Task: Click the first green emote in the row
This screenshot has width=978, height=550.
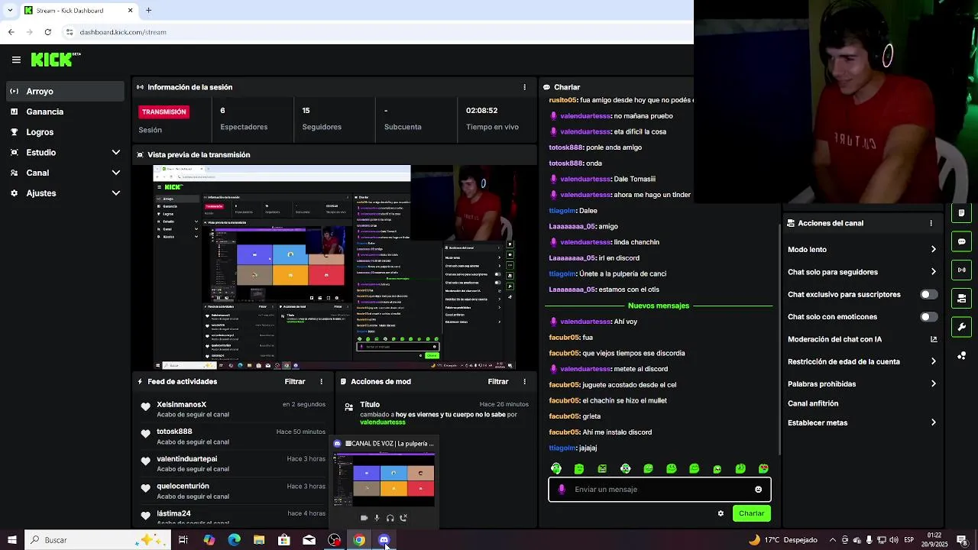Action: coord(556,468)
